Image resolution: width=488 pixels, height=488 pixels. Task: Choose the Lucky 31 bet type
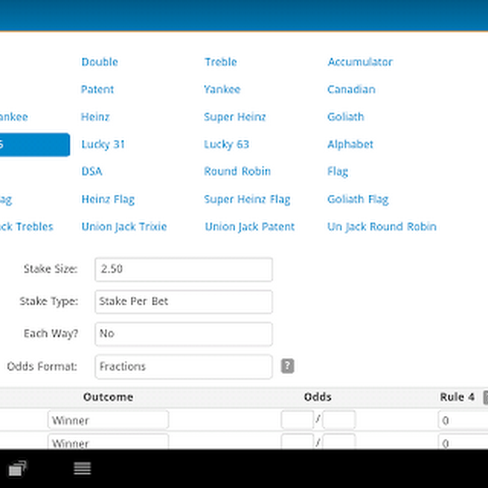(103, 144)
